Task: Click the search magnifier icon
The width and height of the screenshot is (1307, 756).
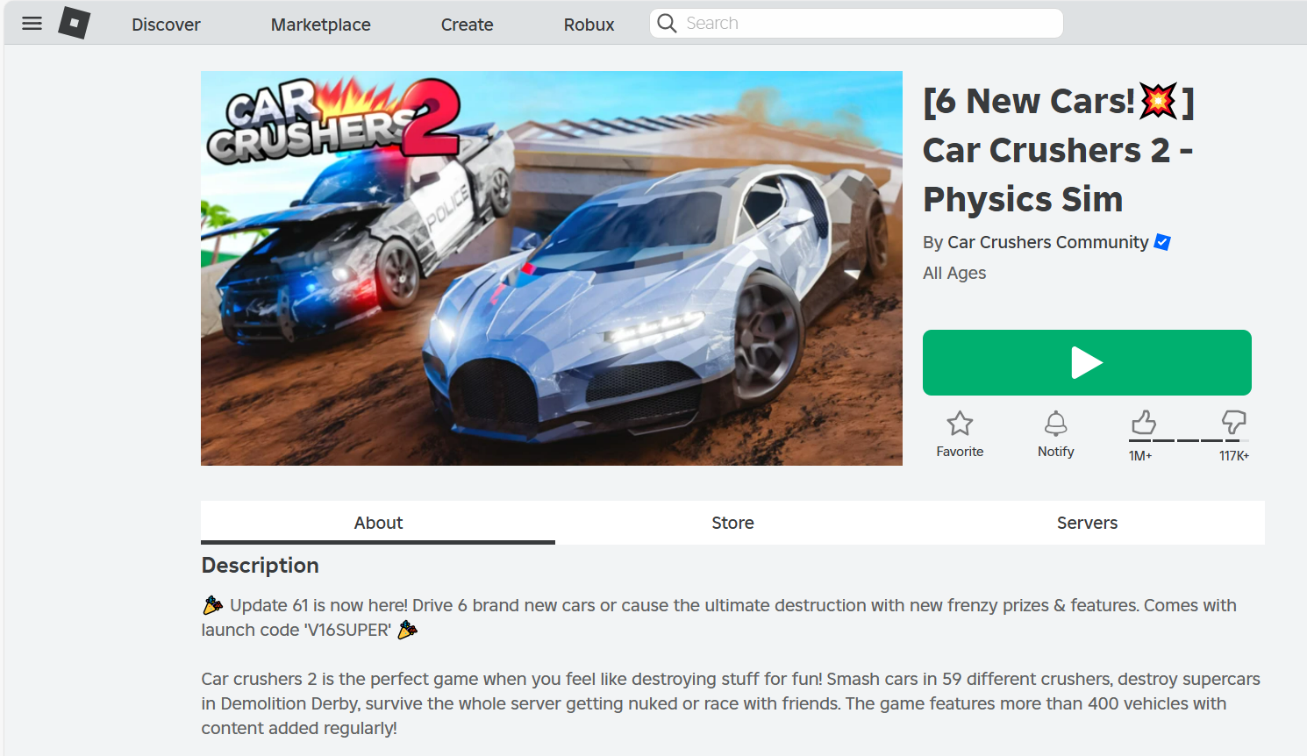Action: 667,24
